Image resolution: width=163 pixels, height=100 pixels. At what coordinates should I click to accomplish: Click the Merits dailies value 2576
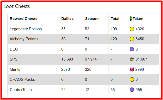point(66,69)
